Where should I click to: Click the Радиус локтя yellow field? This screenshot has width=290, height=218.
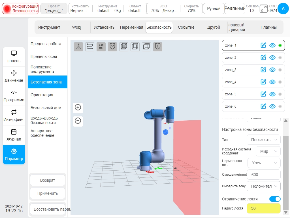[x=264, y=208]
